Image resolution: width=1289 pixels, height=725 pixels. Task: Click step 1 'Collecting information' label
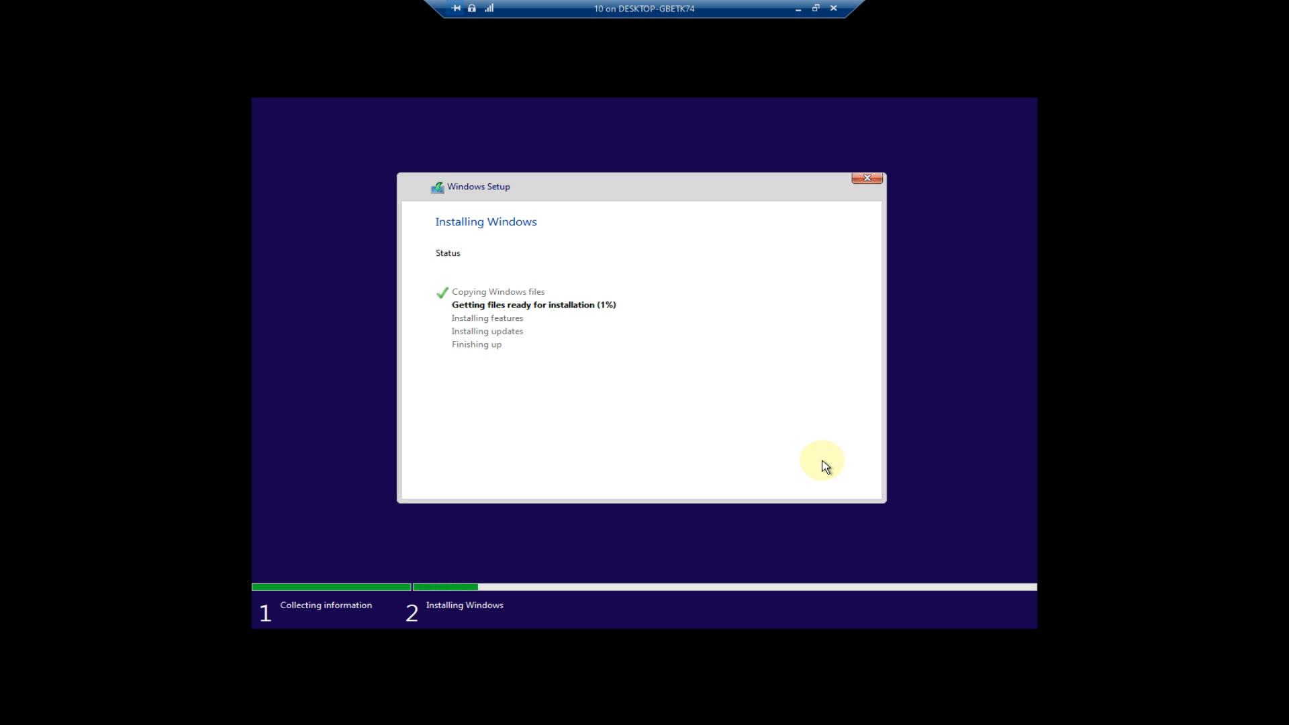tap(326, 606)
